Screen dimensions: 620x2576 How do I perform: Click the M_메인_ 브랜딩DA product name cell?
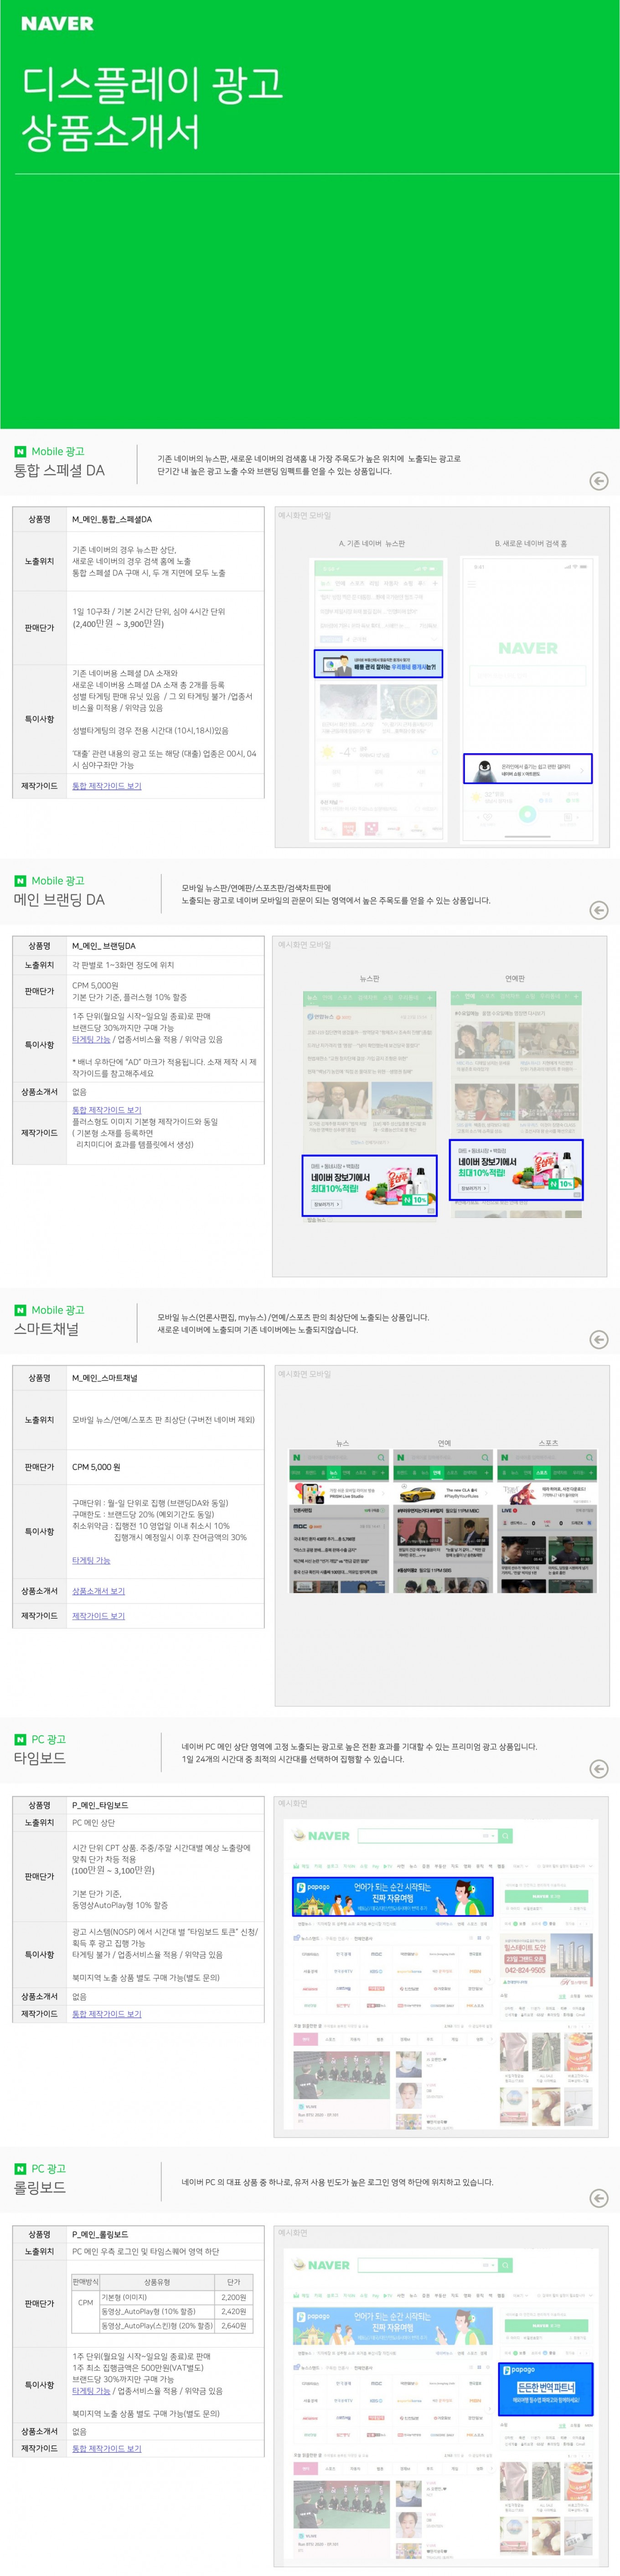(x=165, y=946)
